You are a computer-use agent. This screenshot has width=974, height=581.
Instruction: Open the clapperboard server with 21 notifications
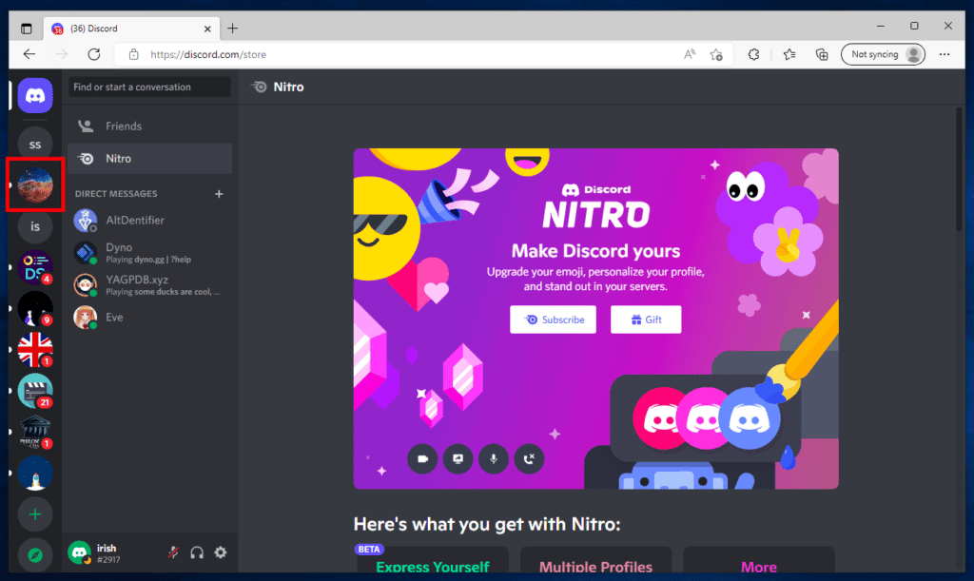pos(35,391)
